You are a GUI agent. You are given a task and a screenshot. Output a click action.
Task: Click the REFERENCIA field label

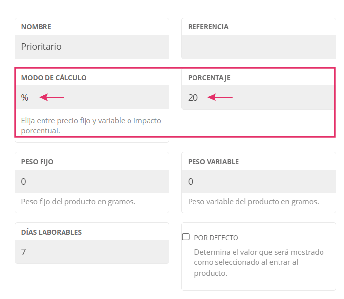tap(208, 27)
